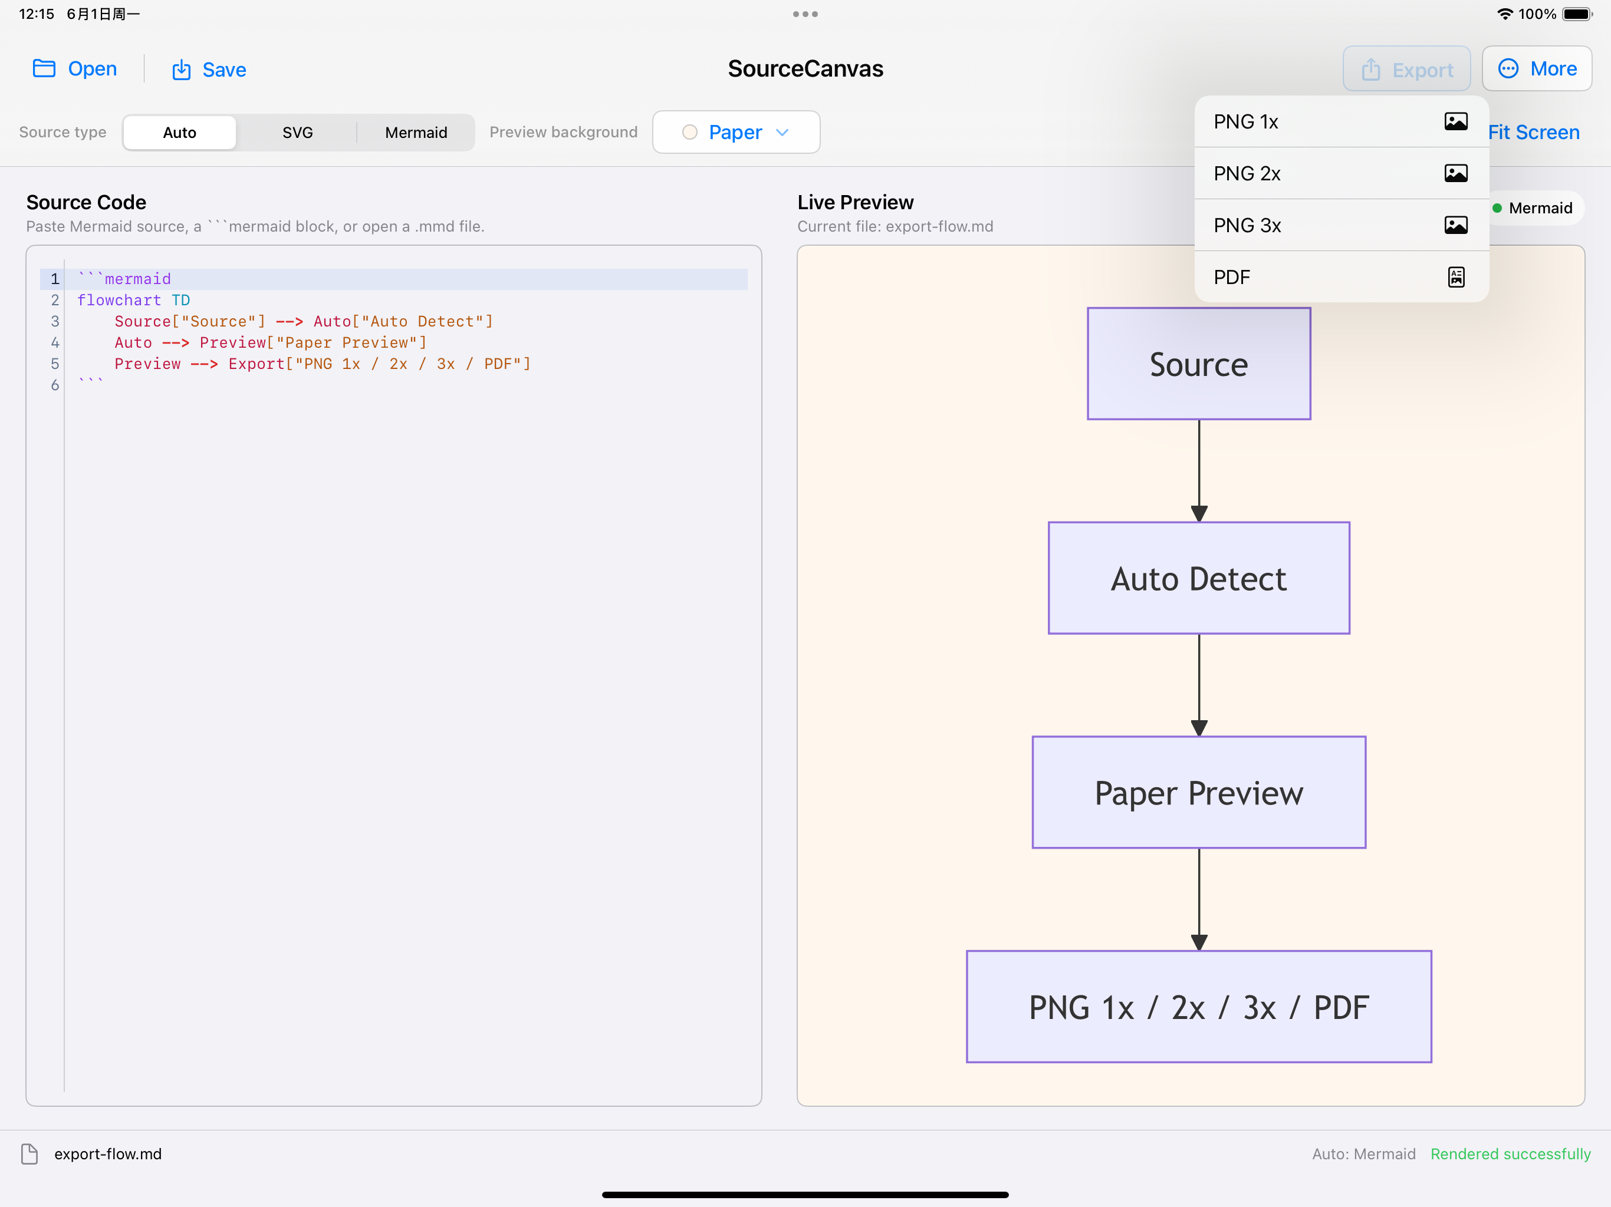The image size is (1611, 1207).
Task: Select Mermaid source type
Action: (x=416, y=133)
